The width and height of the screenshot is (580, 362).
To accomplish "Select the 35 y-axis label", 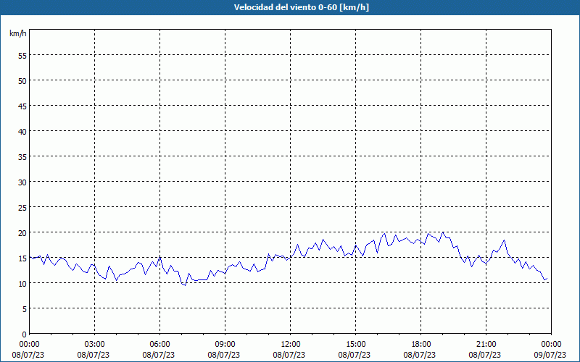I will pyautogui.click(x=22, y=156).
